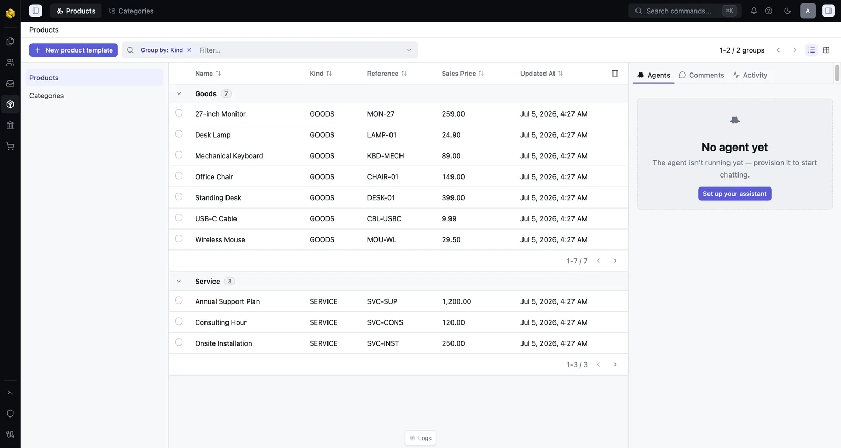Open the bank building icon in rail

pyautogui.click(x=10, y=126)
